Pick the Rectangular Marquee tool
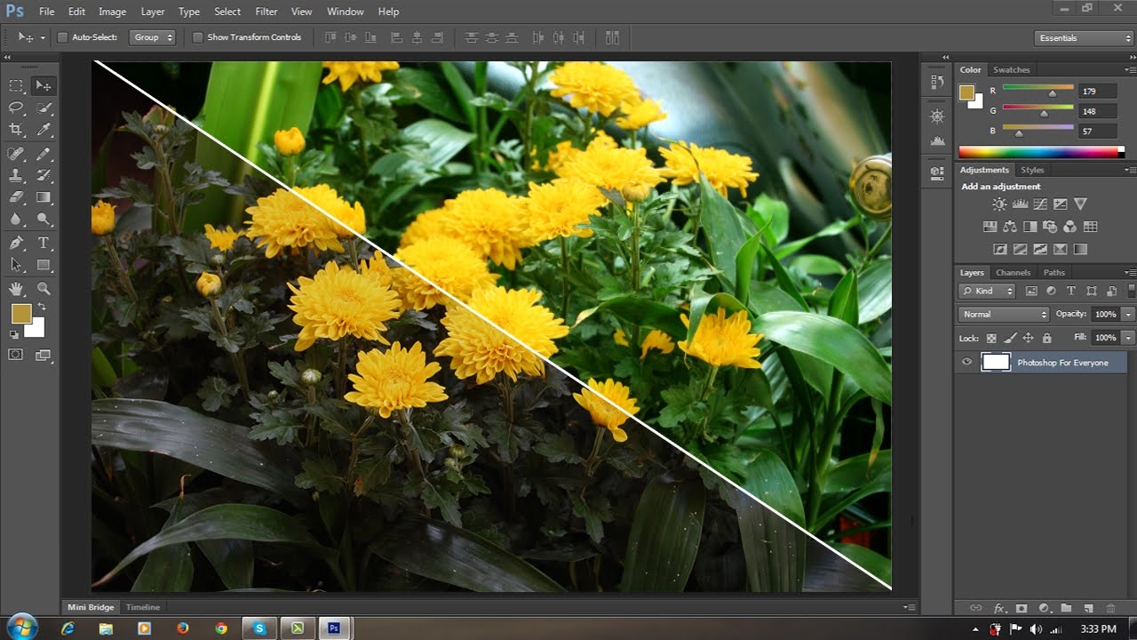1137x640 pixels. point(16,86)
